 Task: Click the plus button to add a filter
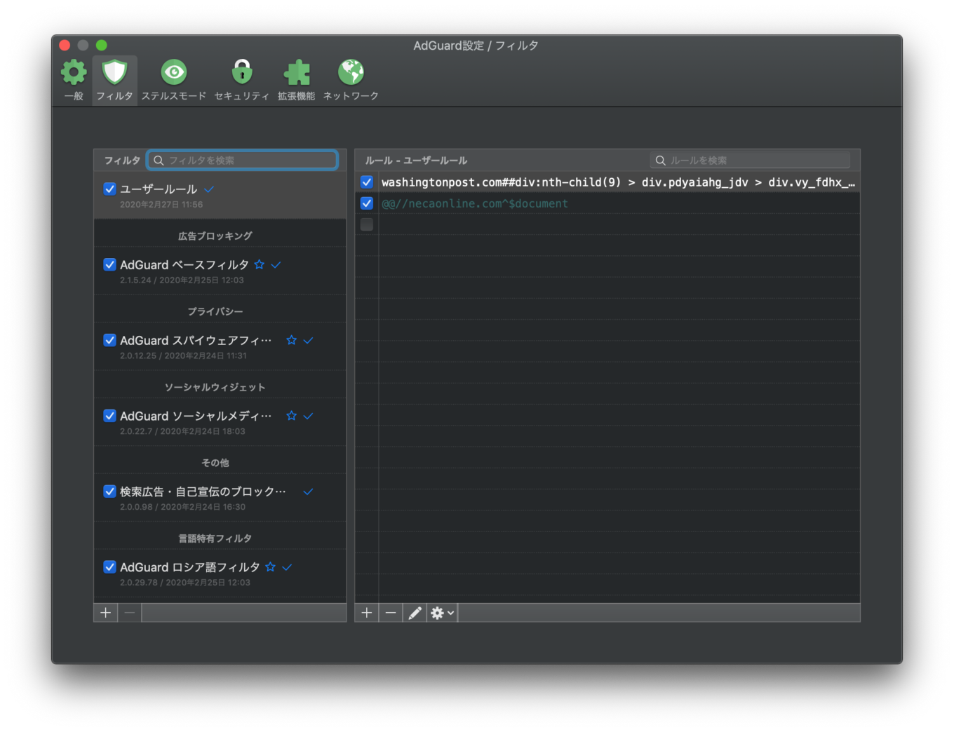(106, 613)
